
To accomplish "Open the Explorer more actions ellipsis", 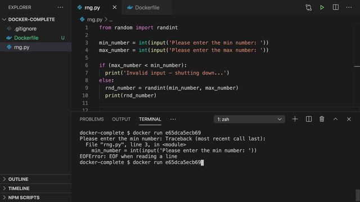I will click(60, 7).
